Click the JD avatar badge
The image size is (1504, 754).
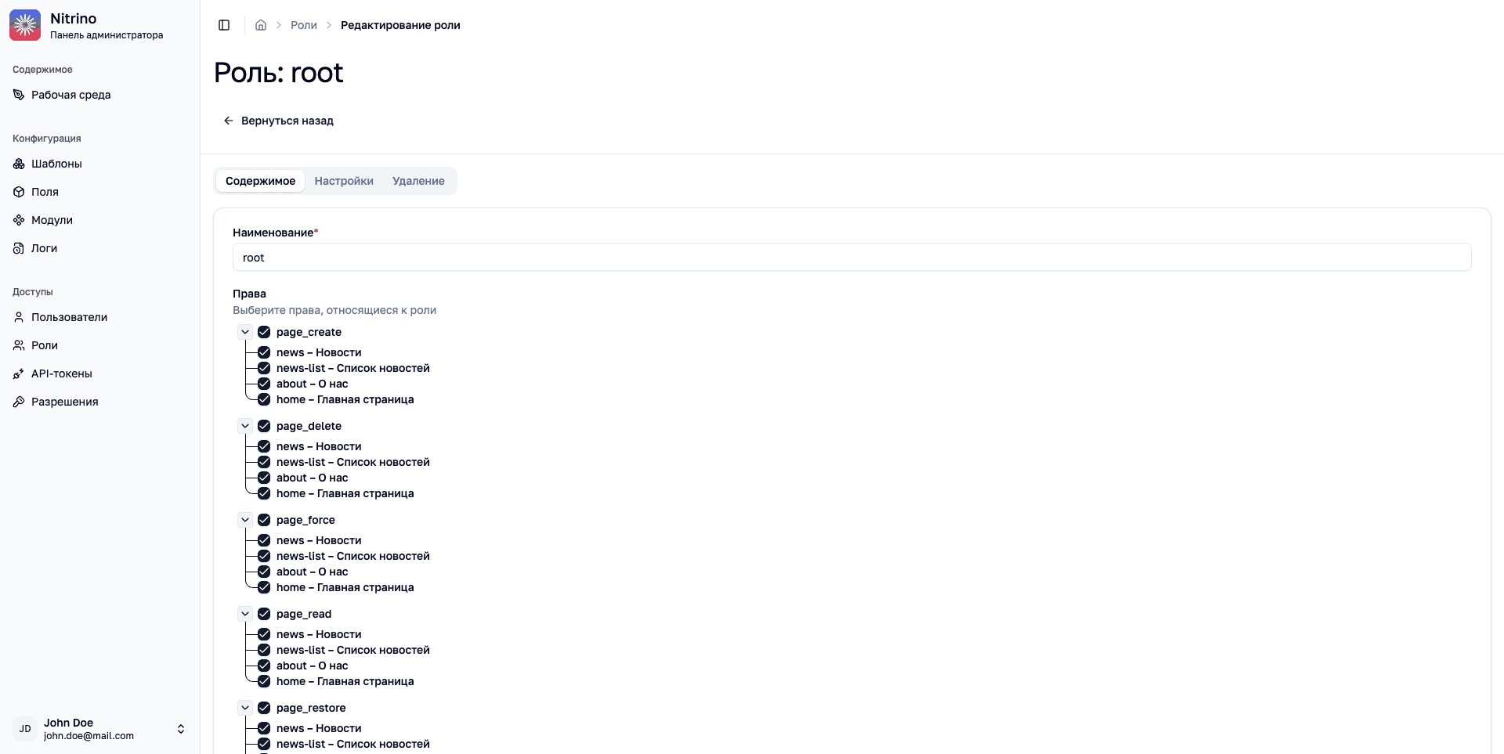click(x=25, y=729)
